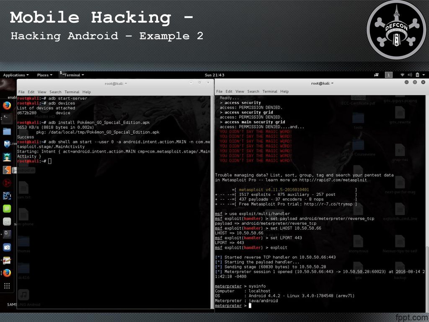
Task: Open the Edit menu in the right terminal
Action: pos(229,91)
